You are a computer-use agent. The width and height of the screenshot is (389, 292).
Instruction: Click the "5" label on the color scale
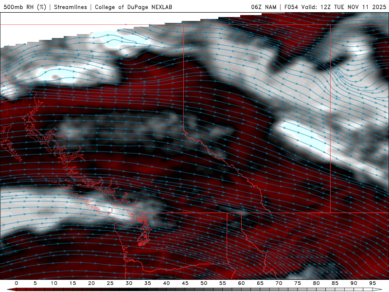click(35, 283)
